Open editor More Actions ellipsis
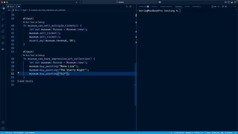 [x=134, y=7]
